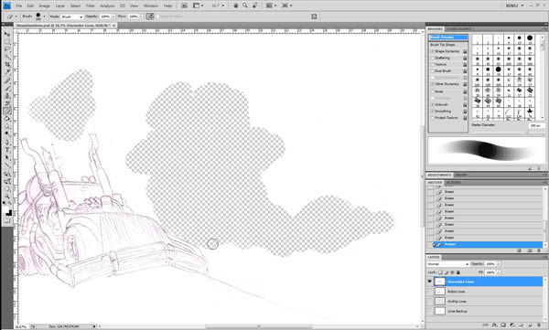The height and width of the screenshot is (330, 549).
Task: Toggle the Airbrush checkbox in Brushes panel
Action: pyautogui.click(x=433, y=104)
